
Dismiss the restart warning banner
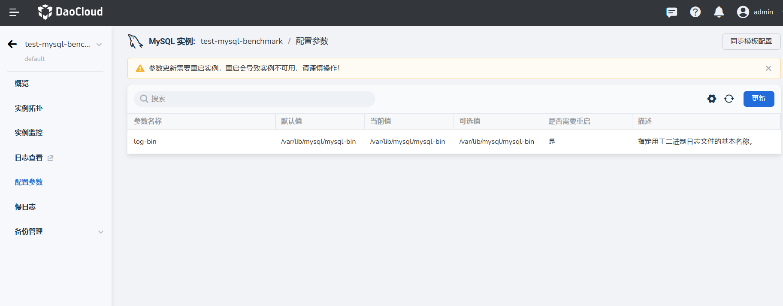point(768,68)
